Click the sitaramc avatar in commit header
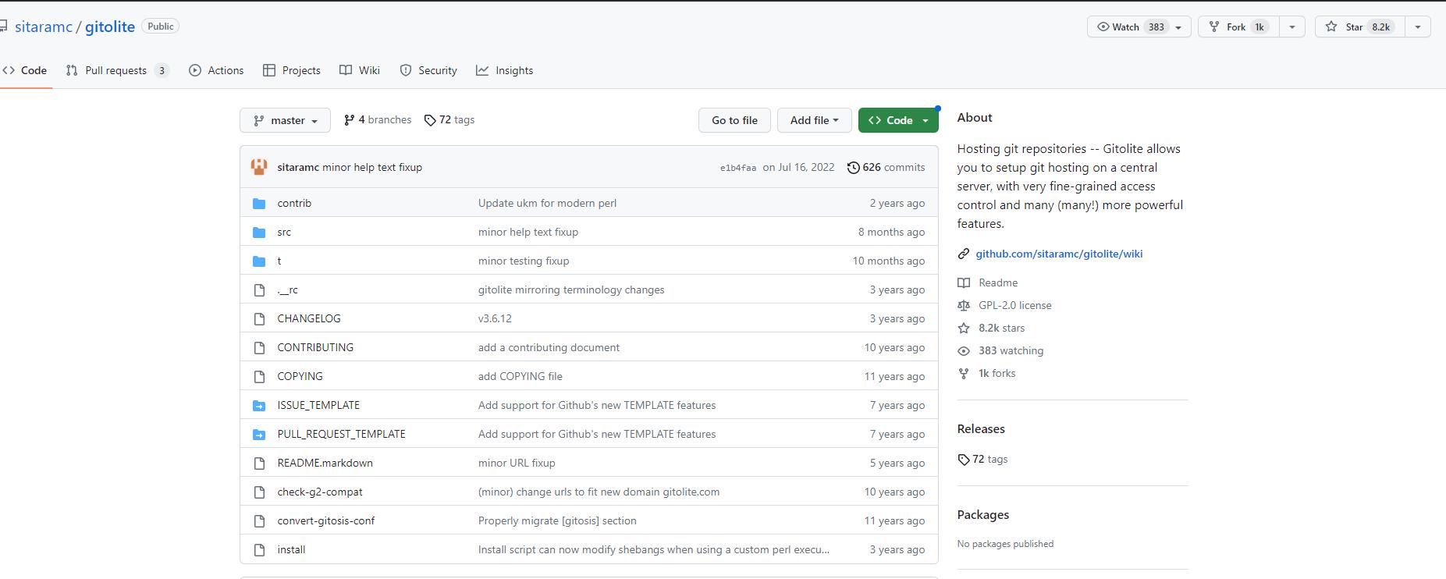 pyautogui.click(x=259, y=167)
